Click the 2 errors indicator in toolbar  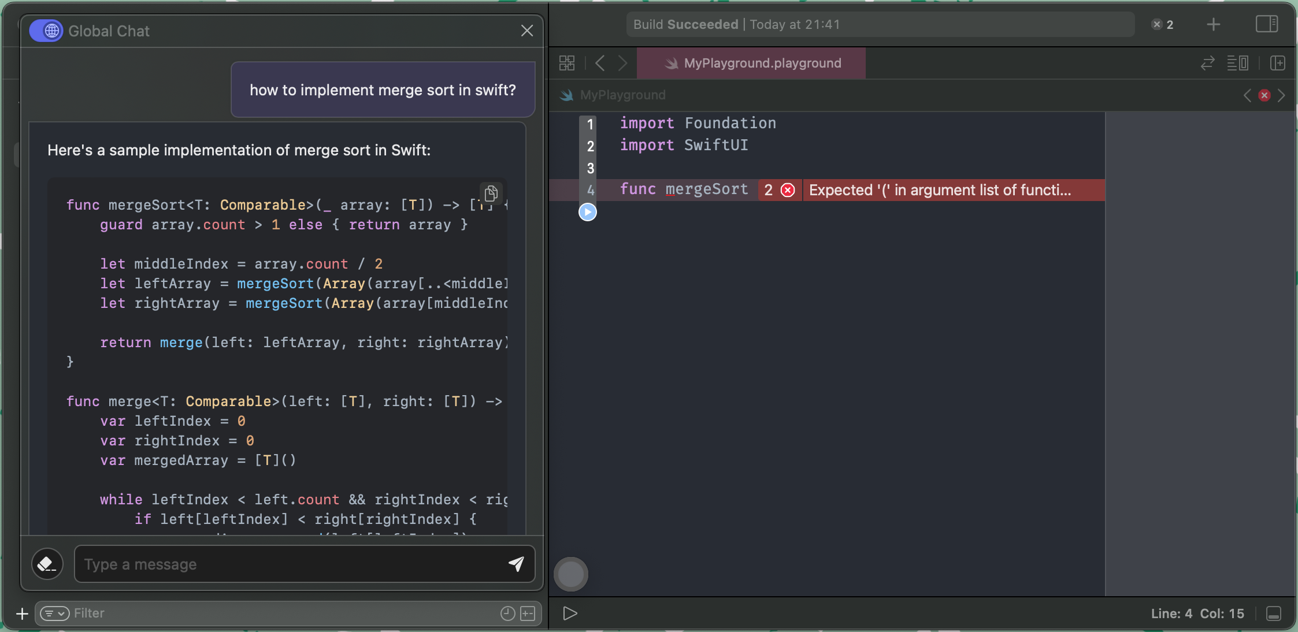click(x=1163, y=24)
